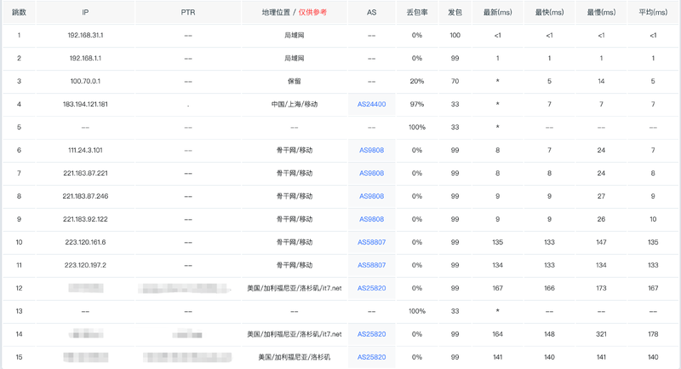Click the 100 packets sent value
This screenshot has width=681, height=369.
click(x=455, y=36)
